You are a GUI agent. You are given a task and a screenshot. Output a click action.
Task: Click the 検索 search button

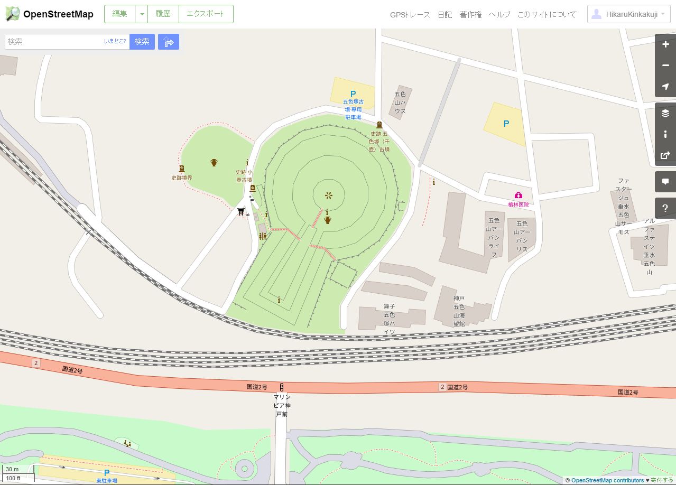coord(142,42)
